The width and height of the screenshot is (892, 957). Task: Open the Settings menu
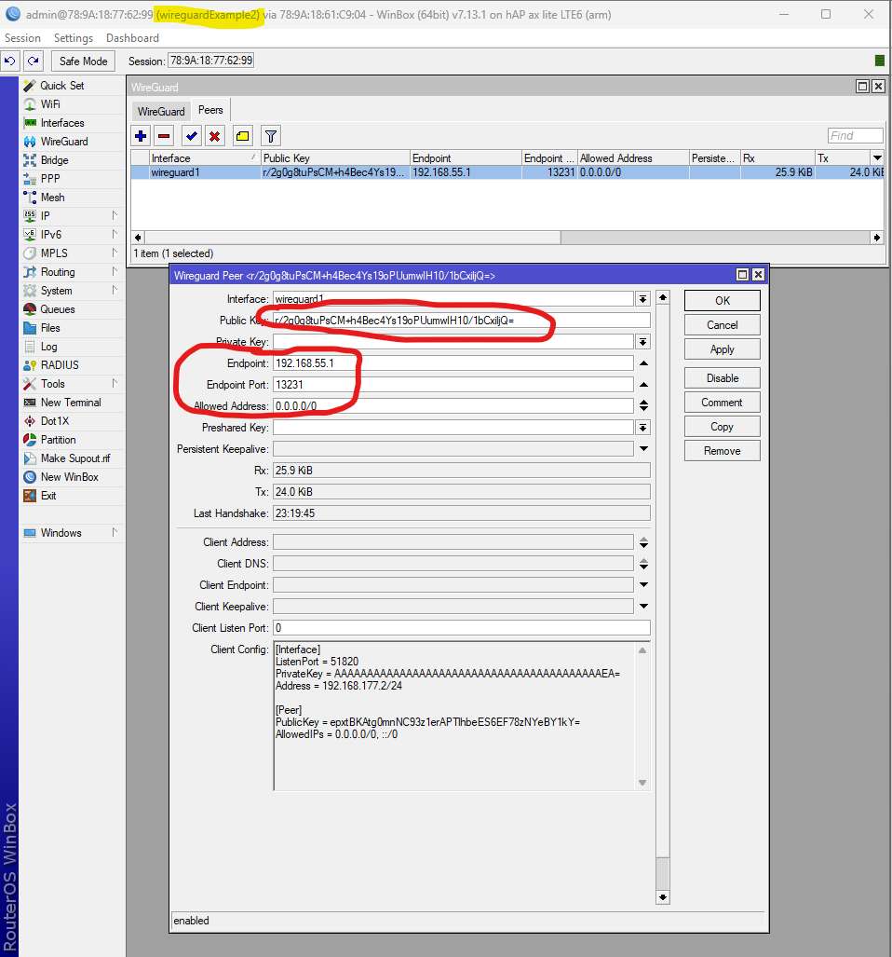click(x=74, y=38)
